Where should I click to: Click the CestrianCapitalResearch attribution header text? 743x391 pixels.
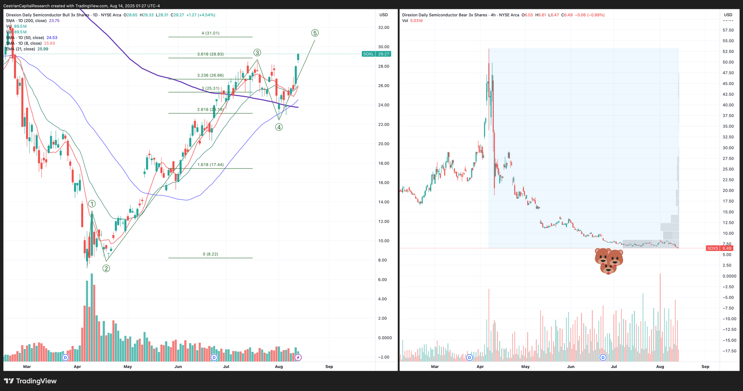26,6
